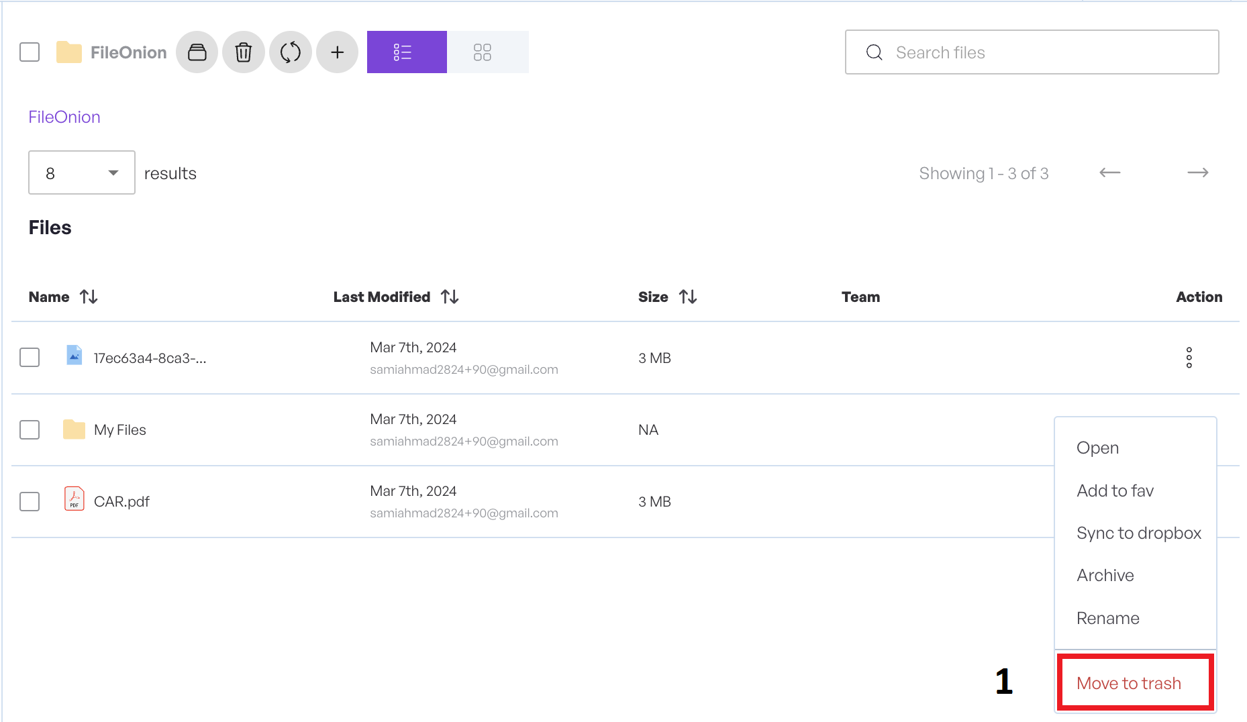Screen dimensions: 1247x722
Task: Sort files by Name
Action: tap(89, 297)
